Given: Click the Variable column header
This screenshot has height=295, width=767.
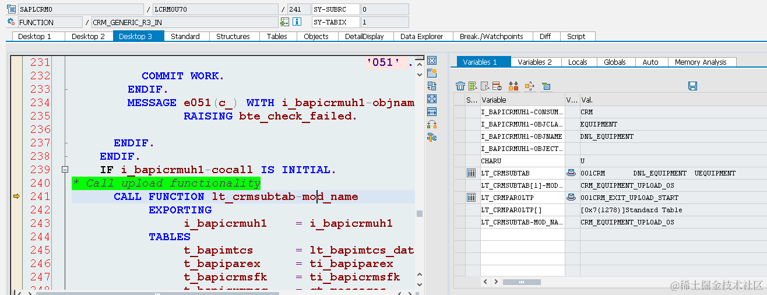Looking at the screenshot, I should click(522, 100).
